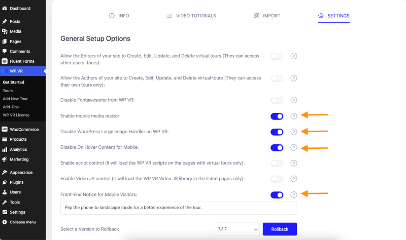Viewport: 406px width, 240px height.
Task: Toggle off Enable mobile media resizer
Action: tap(277, 116)
